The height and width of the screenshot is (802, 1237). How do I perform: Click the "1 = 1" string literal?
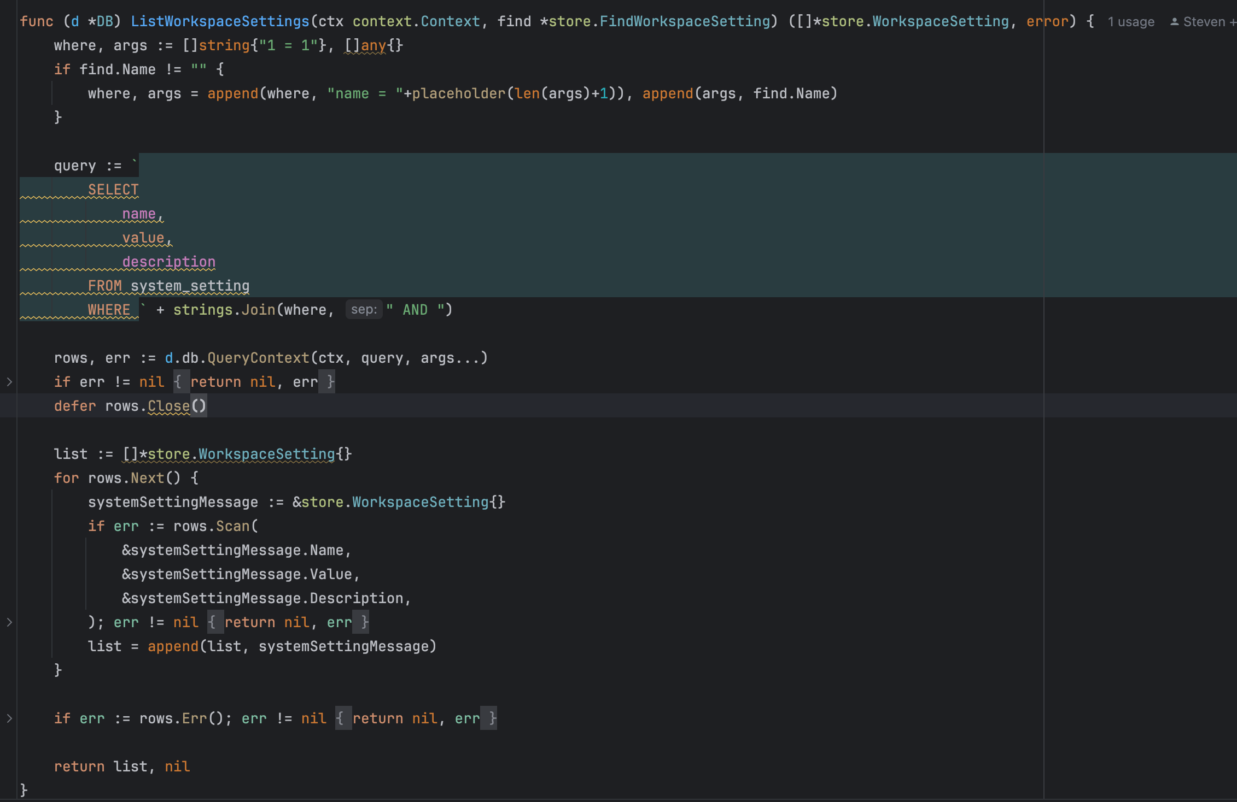[x=288, y=45]
